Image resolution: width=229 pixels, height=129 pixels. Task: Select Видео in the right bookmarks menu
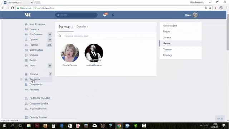180,32
